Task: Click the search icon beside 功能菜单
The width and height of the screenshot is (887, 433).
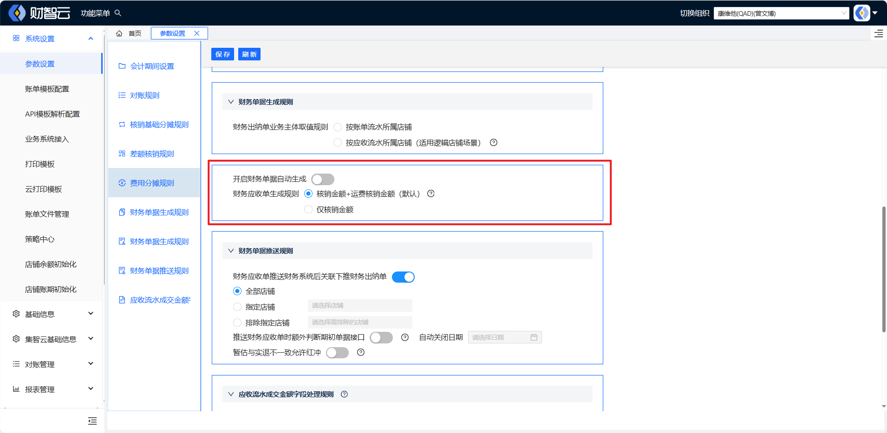Action: [118, 13]
